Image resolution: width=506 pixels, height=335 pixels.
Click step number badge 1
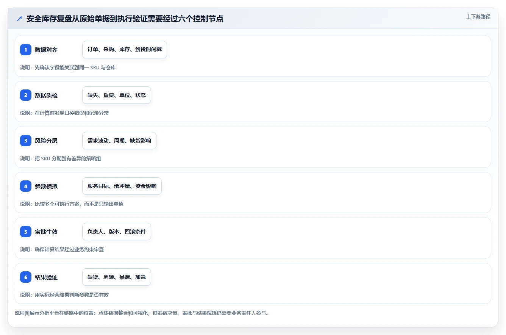[26, 50]
